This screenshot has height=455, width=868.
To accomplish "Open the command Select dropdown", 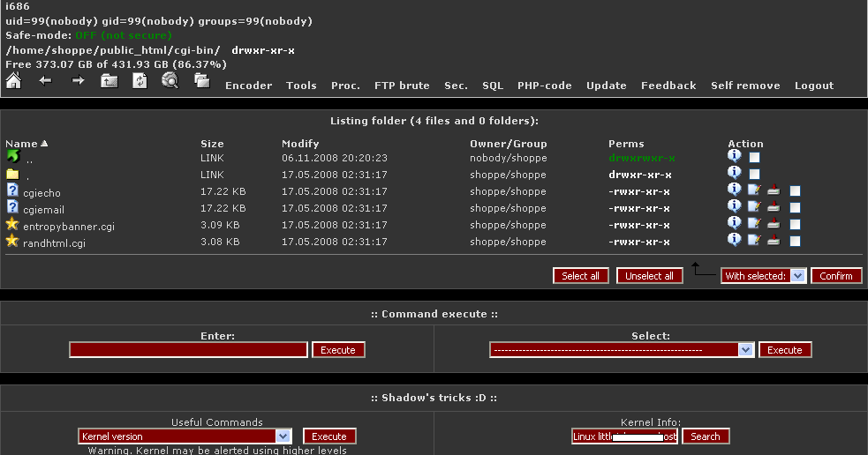I will tap(622, 350).
